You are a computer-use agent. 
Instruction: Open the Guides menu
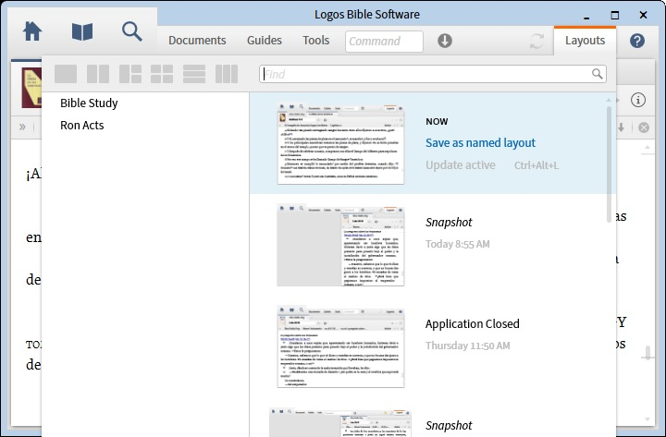coord(265,41)
